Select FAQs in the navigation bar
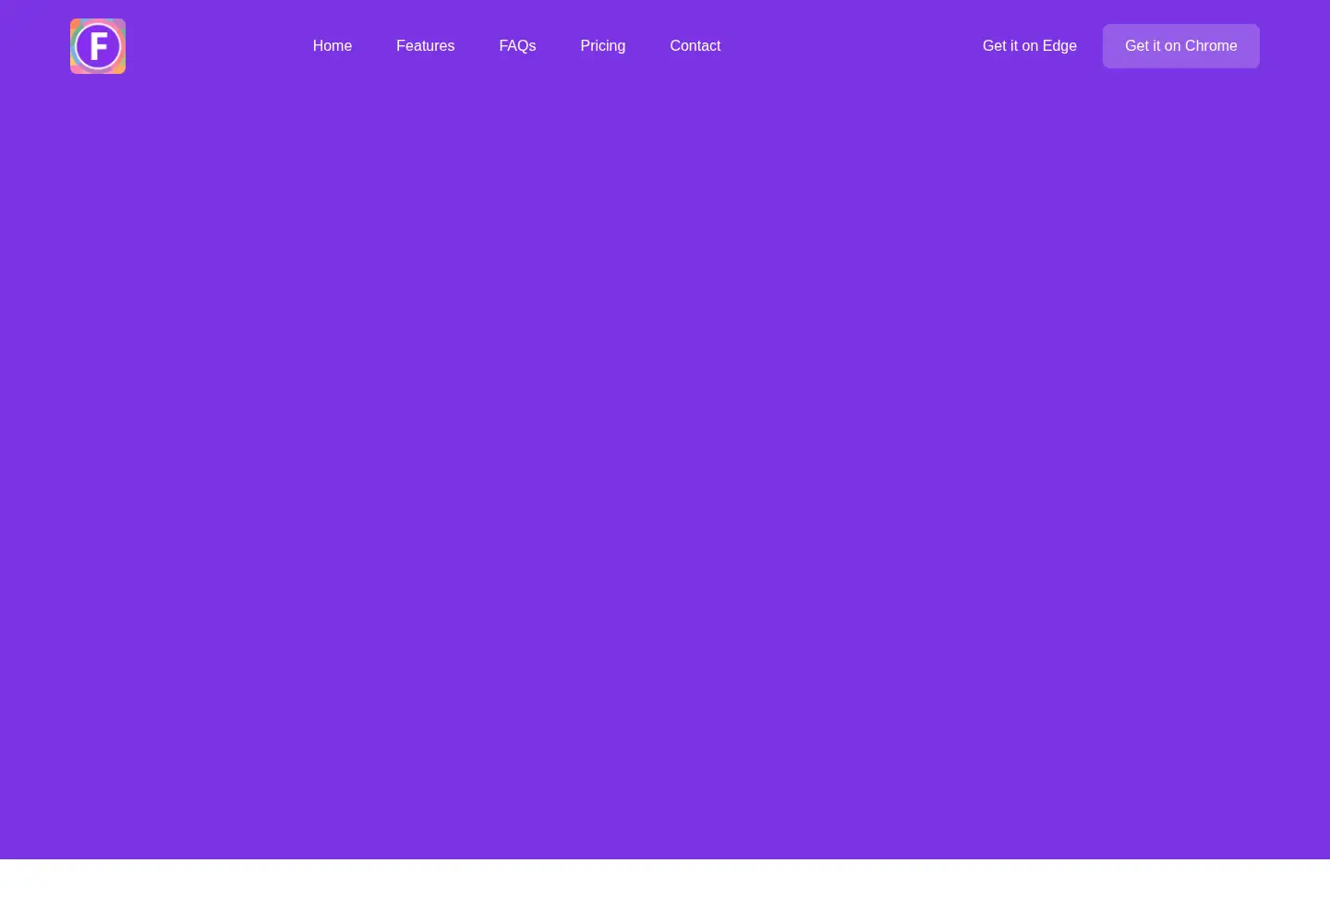This screenshot has height=924, width=1330. point(517,46)
